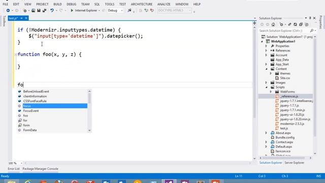The width and height of the screenshot is (325, 183).
Task: Toggle auto-hide pin on Solution Explorer
Action: 310,18
